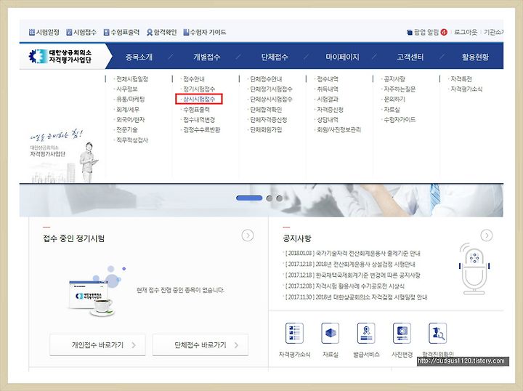Screen dimensions: 523x391
Task: Open 자격특전 submenu item
Action: (x=462, y=79)
